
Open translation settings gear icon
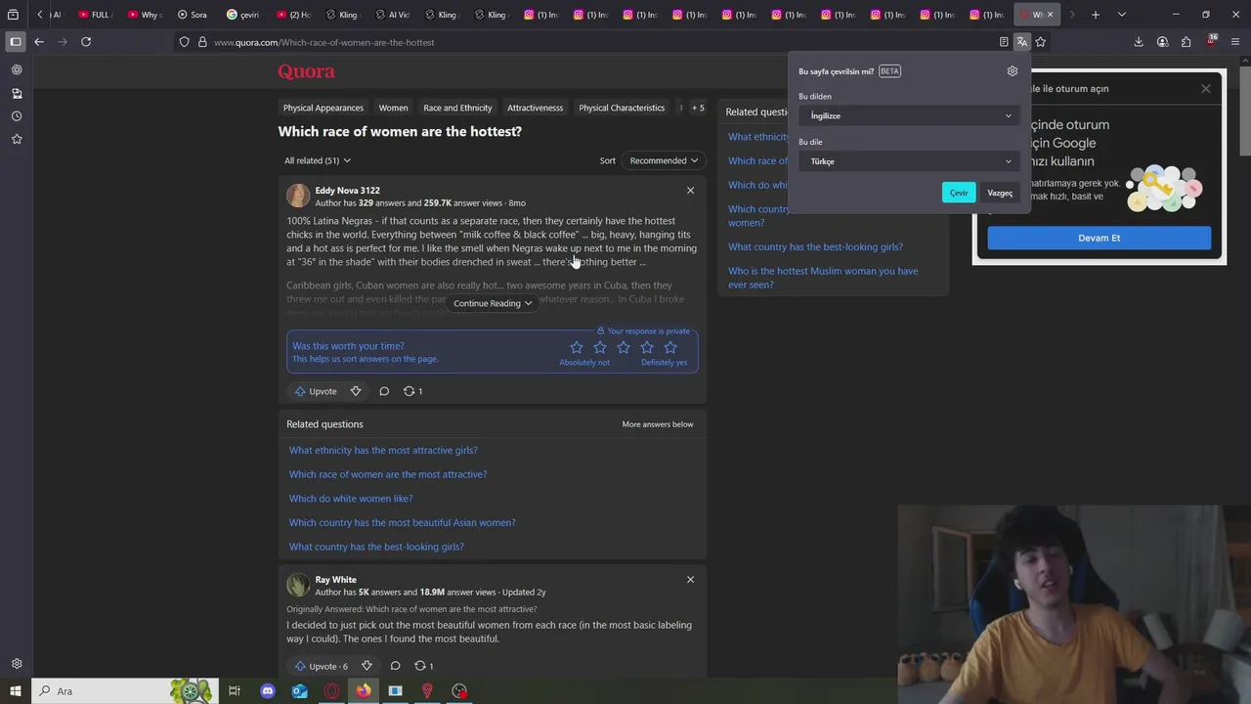(1013, 71)
